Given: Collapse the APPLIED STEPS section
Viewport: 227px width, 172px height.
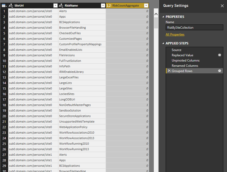Looking at the screenshot, I should pos(163,43).
